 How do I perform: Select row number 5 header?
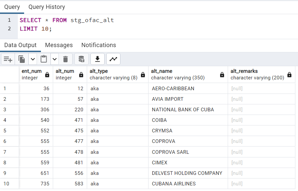pos(9,131)
